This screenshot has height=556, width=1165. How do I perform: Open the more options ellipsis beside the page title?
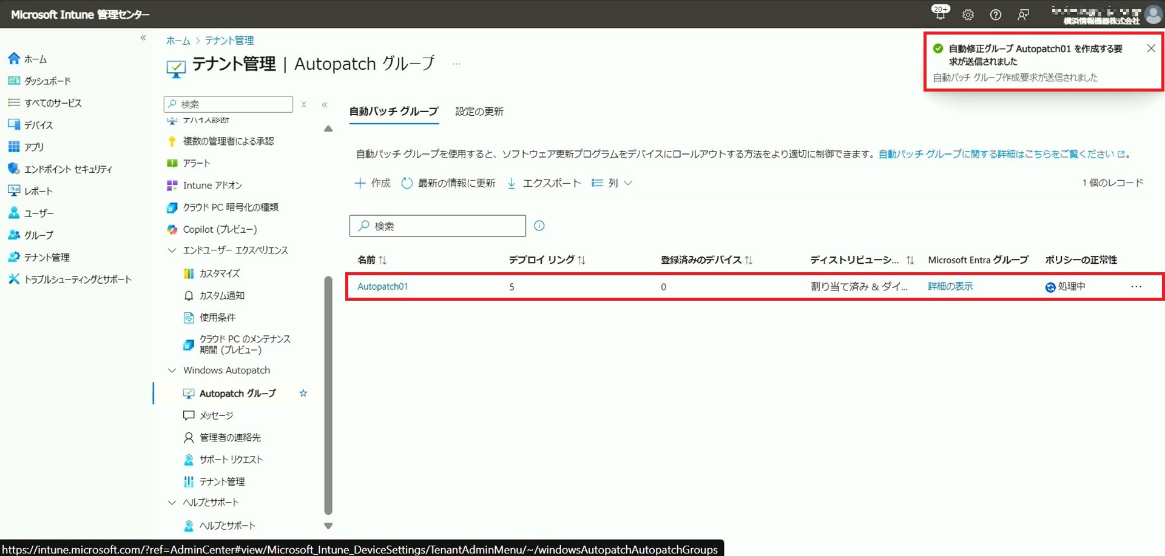coord(456,64)
